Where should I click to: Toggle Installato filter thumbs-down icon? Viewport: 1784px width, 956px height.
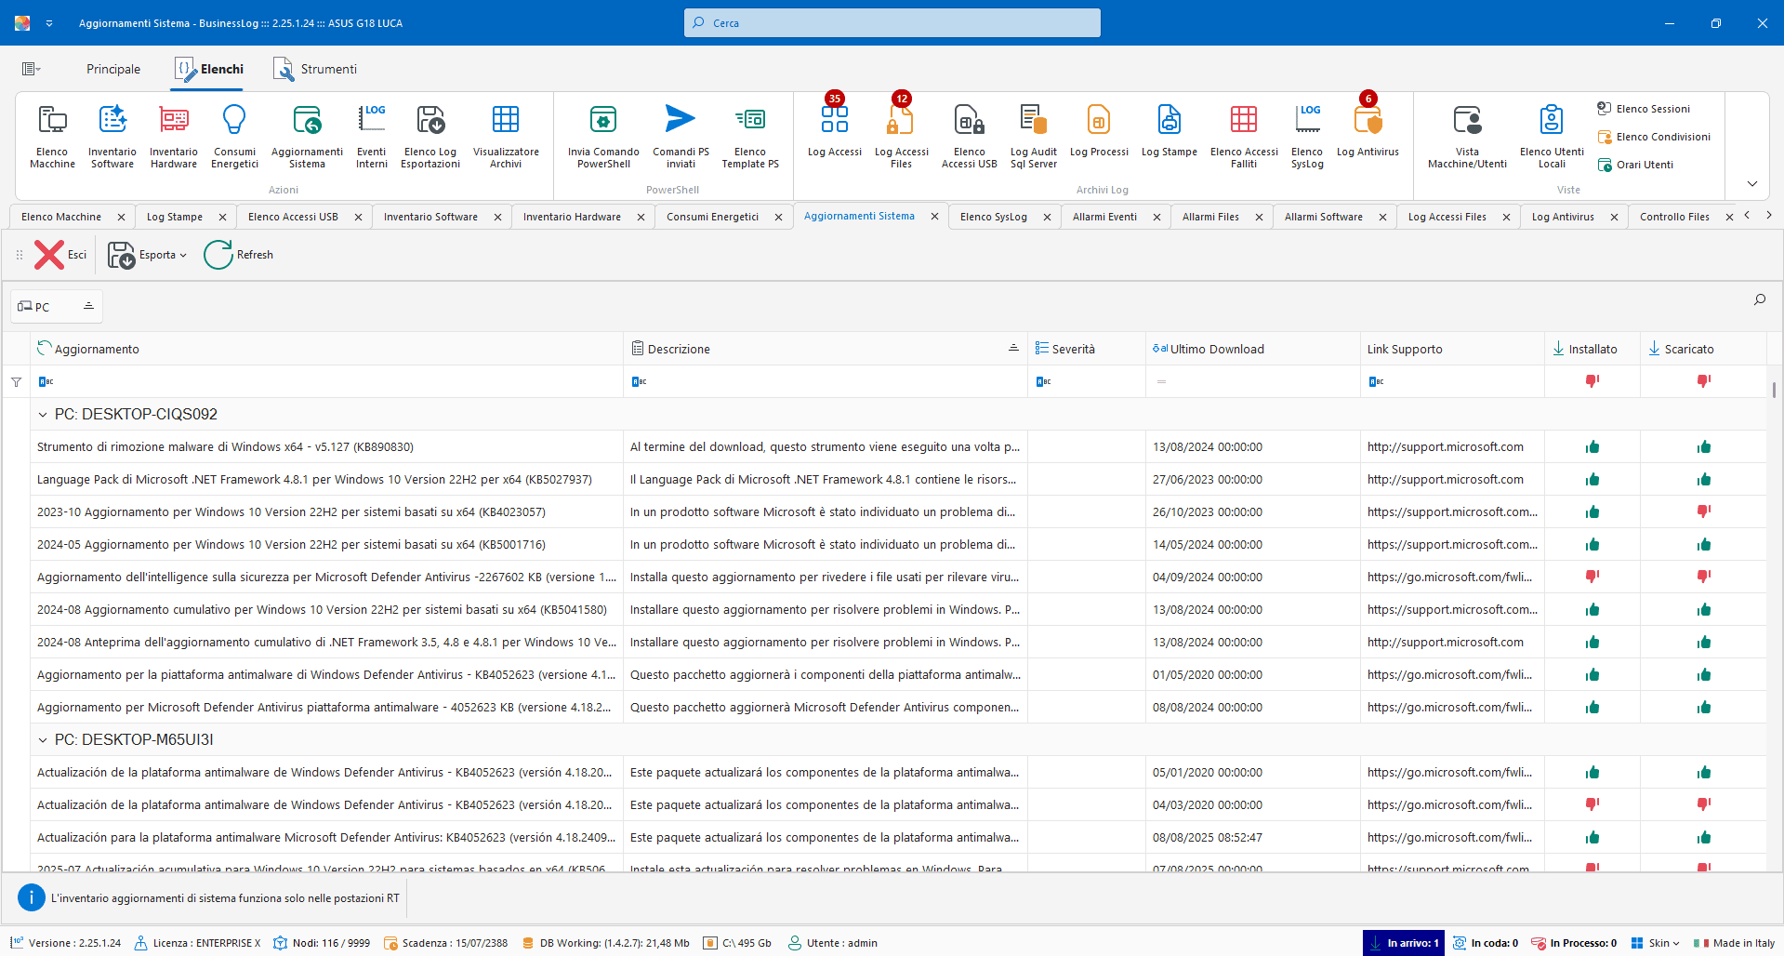coord(1592,381)
